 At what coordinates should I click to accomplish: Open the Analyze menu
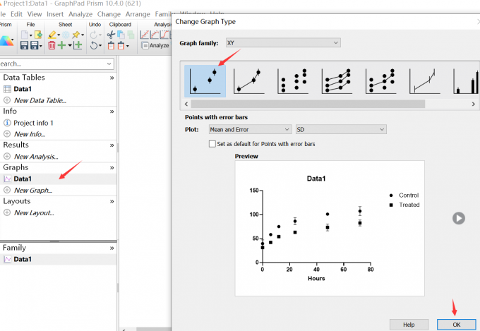point(80,14)
